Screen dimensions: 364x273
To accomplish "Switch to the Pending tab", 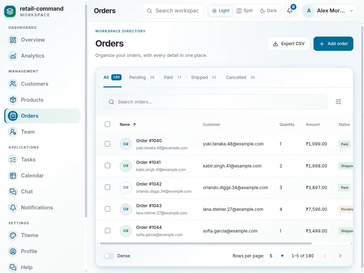I will point(142,77).
